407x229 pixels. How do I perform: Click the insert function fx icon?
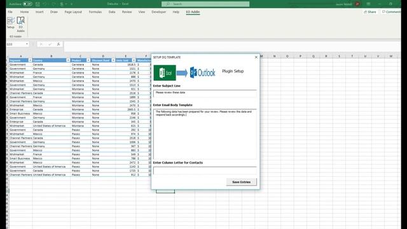point(59,44)
